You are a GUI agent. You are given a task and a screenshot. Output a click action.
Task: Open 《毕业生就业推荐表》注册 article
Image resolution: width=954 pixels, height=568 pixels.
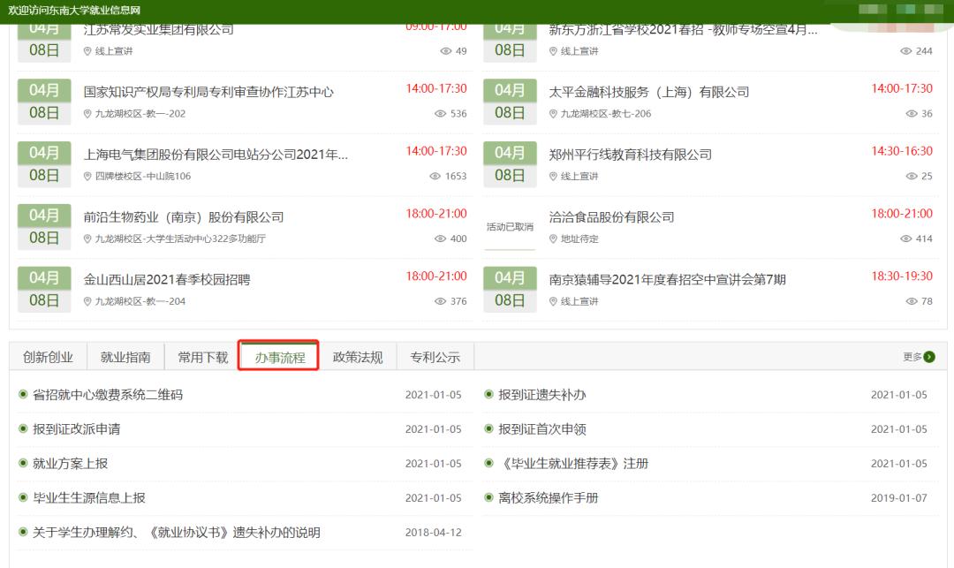tap(574, 464)
